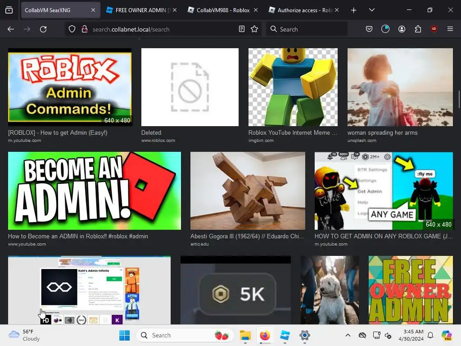Open a new tab with plus button

pyautogui.click(x=354, y=10)
